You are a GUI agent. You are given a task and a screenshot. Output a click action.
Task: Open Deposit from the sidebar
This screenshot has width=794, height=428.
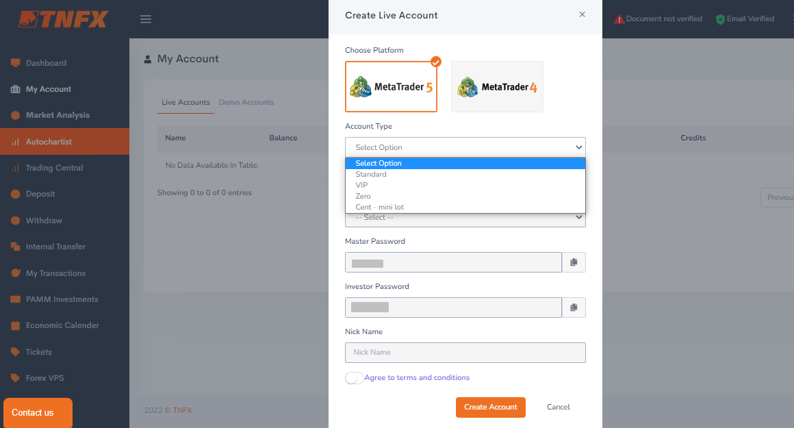pyautogui.click(x=40, y=194)
